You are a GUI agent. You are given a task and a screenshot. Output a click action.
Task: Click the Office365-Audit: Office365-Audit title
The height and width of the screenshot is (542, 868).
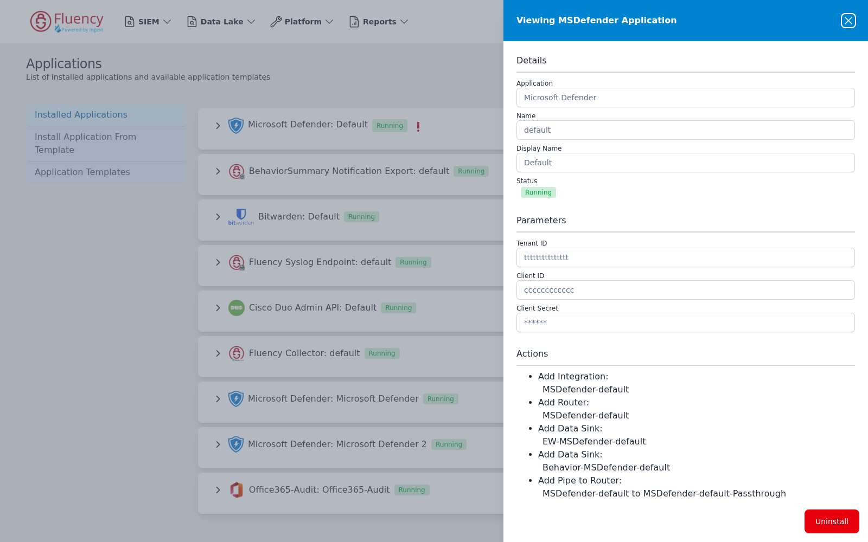pyautogui.click(x=319, y=490)
